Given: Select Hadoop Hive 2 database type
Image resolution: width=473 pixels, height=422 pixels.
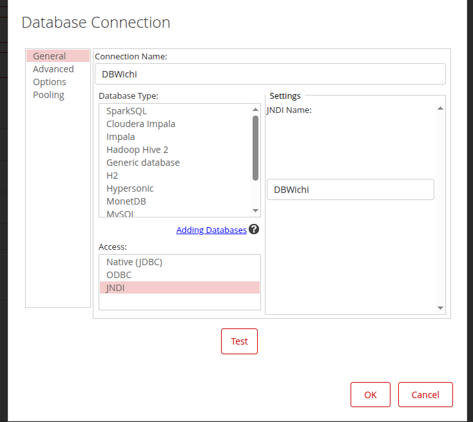Looking at the screenshot, I should pyautogui.click(x=137, y=150).
